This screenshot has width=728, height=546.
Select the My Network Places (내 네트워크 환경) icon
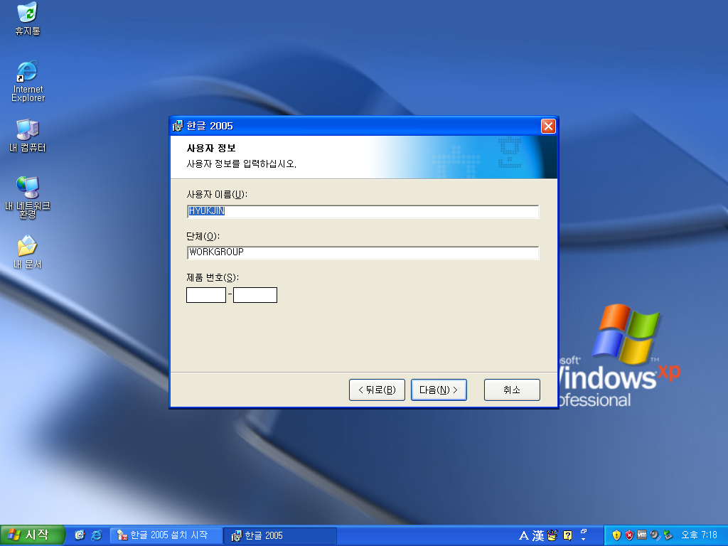point(28,197)
